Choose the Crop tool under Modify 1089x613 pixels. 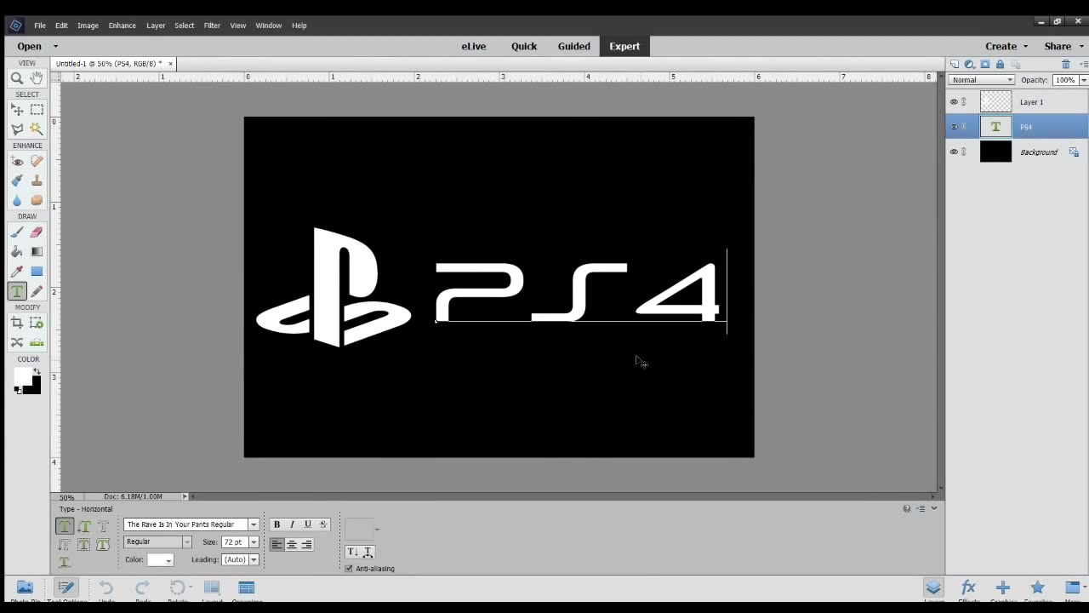pos(16,324)
